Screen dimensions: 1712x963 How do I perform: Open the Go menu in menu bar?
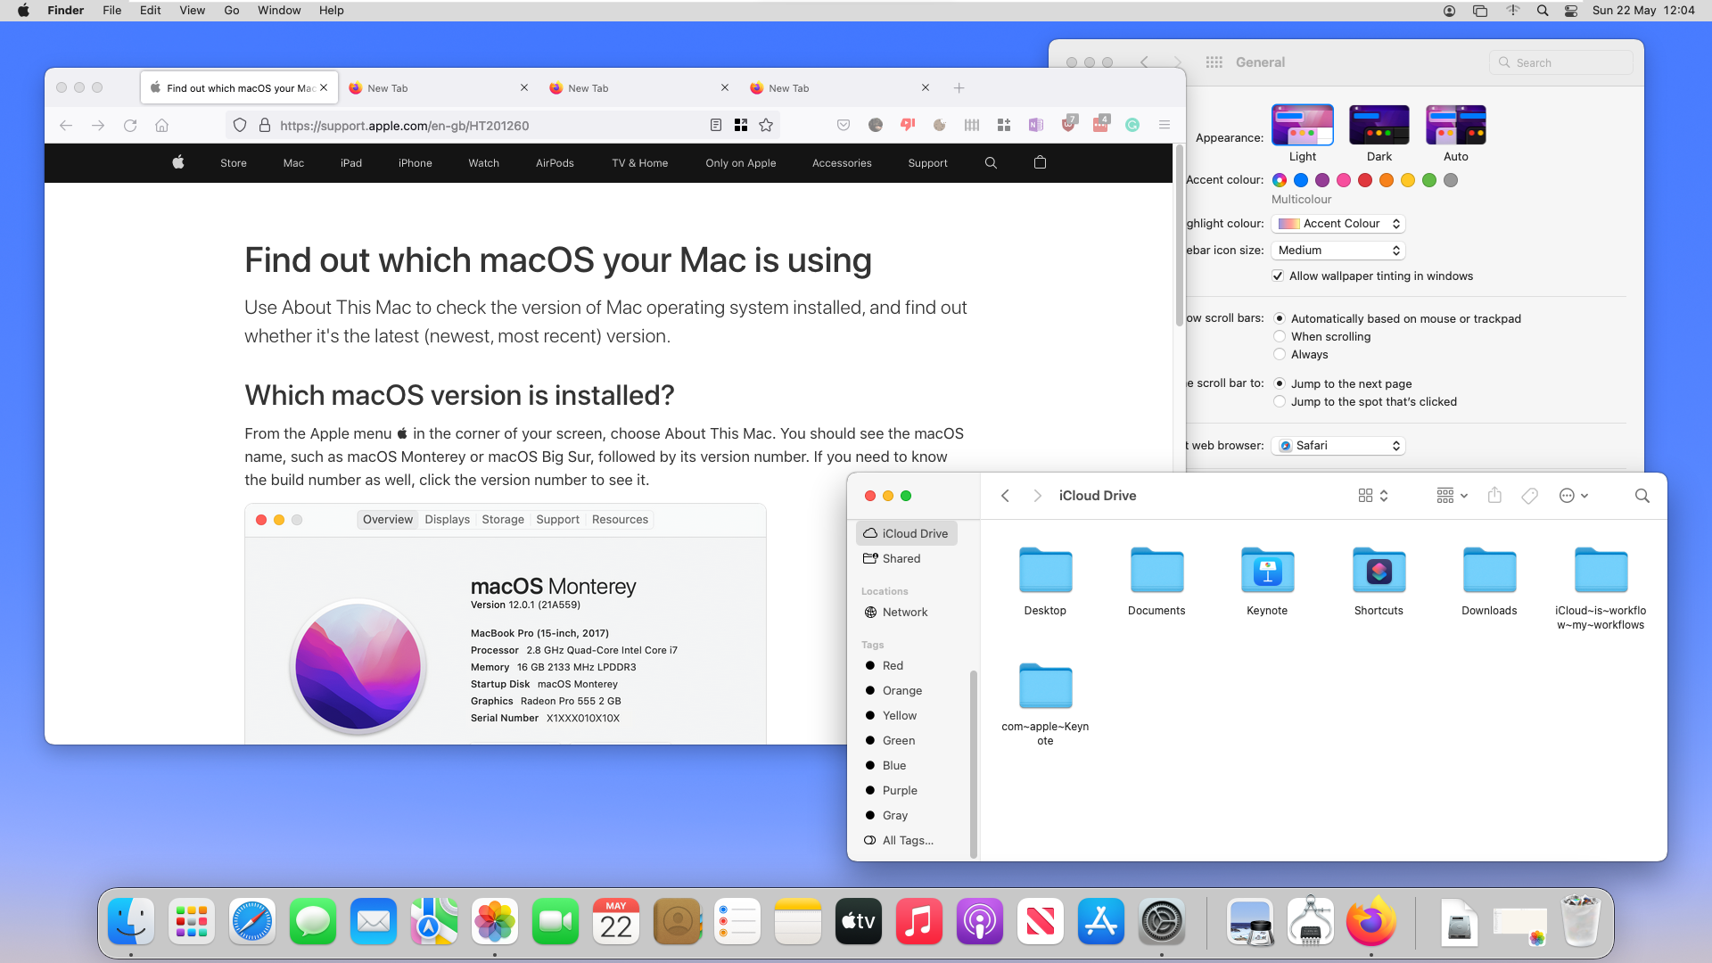(232, 11)
